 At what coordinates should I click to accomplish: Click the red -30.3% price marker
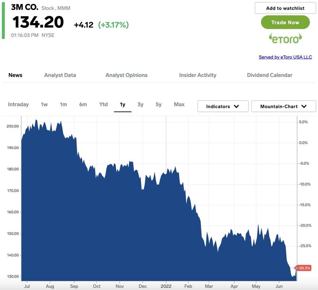click(304, 268)
